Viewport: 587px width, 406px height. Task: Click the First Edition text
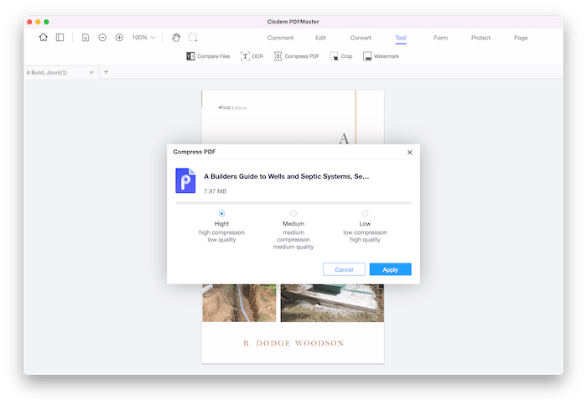[232, 108]
